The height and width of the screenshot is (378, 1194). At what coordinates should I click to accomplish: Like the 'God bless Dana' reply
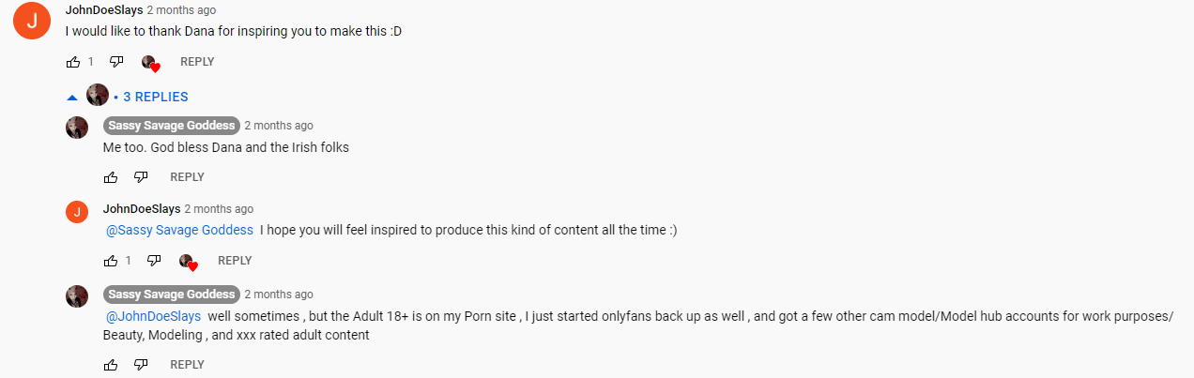click(x=111, y=177)
